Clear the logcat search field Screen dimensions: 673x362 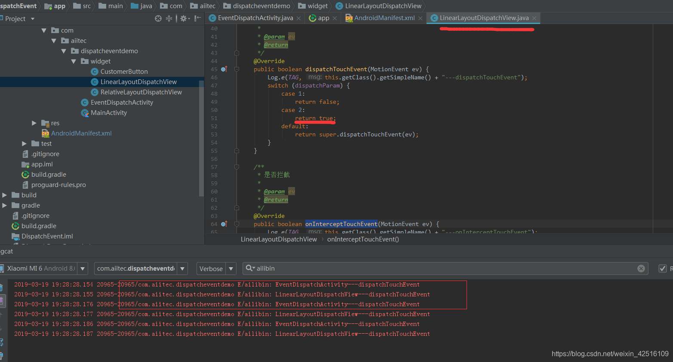(641, 268)
